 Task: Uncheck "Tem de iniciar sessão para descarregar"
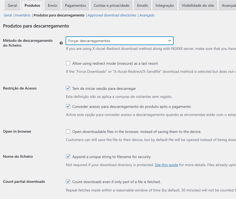pyautogui.click(x=68, y=88)
